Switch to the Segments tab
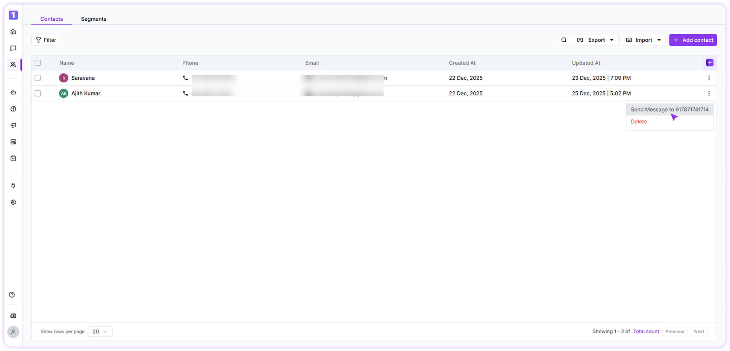This screenshot has width=730, height=351. pos(94,19)
